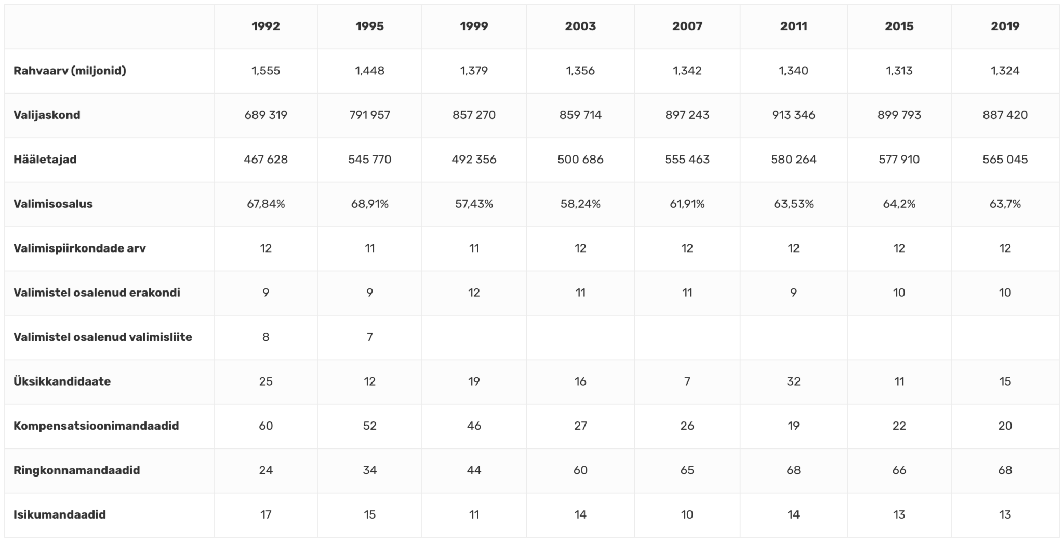Viewport: 1064px width, 542px height.
Task: Select the 68,91% turnout cell
Action: 369,204
